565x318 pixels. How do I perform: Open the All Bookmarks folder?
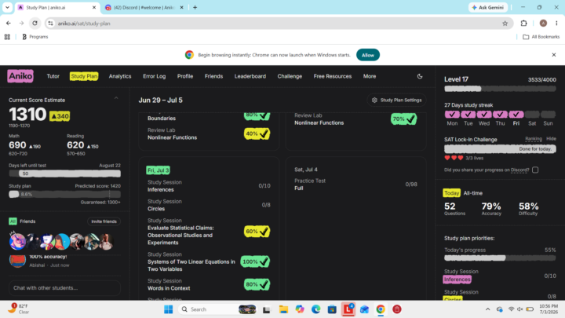[541, 37]
